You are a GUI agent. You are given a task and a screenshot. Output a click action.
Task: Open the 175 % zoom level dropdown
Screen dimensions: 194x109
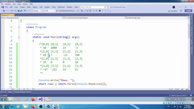(x=5, y=89)
